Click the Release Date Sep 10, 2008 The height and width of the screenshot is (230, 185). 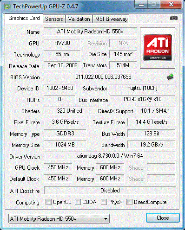coord(62,65)
